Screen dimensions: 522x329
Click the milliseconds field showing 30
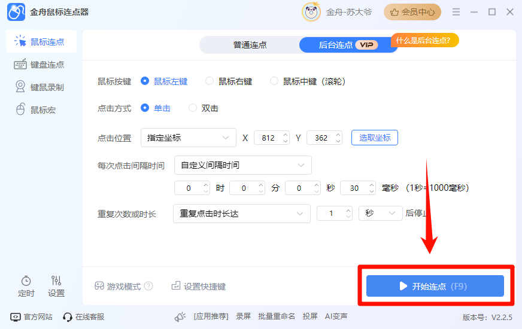(x=354, y=188)
